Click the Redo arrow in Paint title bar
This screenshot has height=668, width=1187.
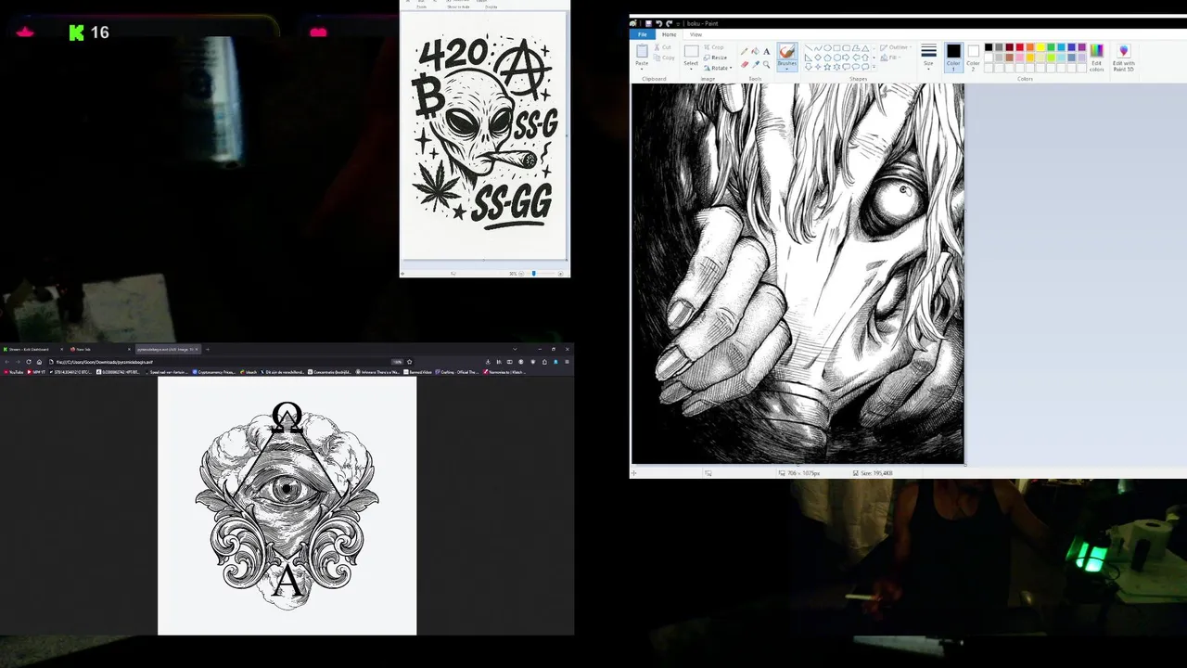670,23
